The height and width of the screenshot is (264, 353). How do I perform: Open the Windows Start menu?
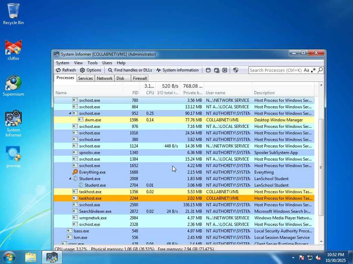click(x=9, y=257)
